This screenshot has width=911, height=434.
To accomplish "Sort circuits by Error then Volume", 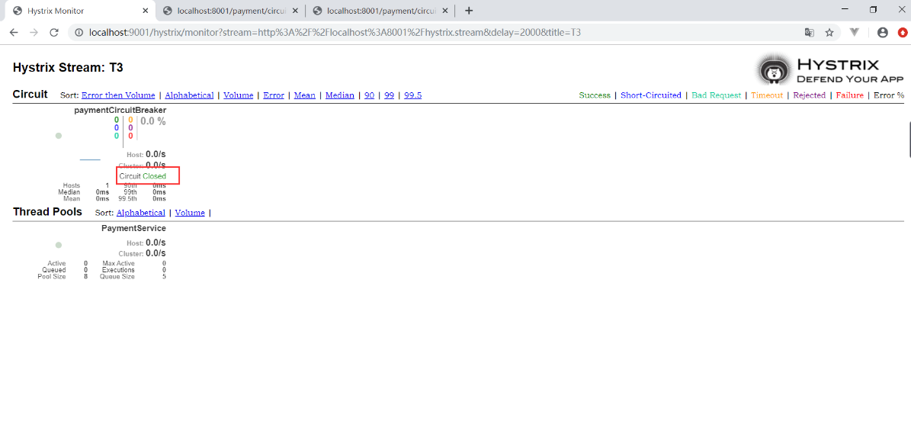I will pyautogui.click(x=118, y=95).
